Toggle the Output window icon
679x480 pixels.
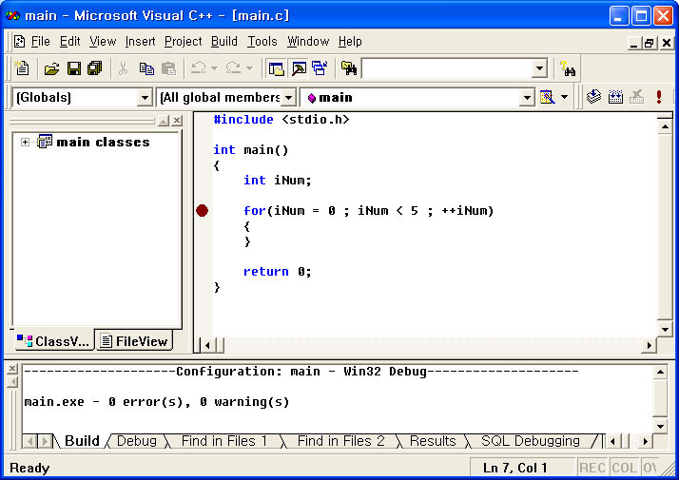[x=299, y=67]
